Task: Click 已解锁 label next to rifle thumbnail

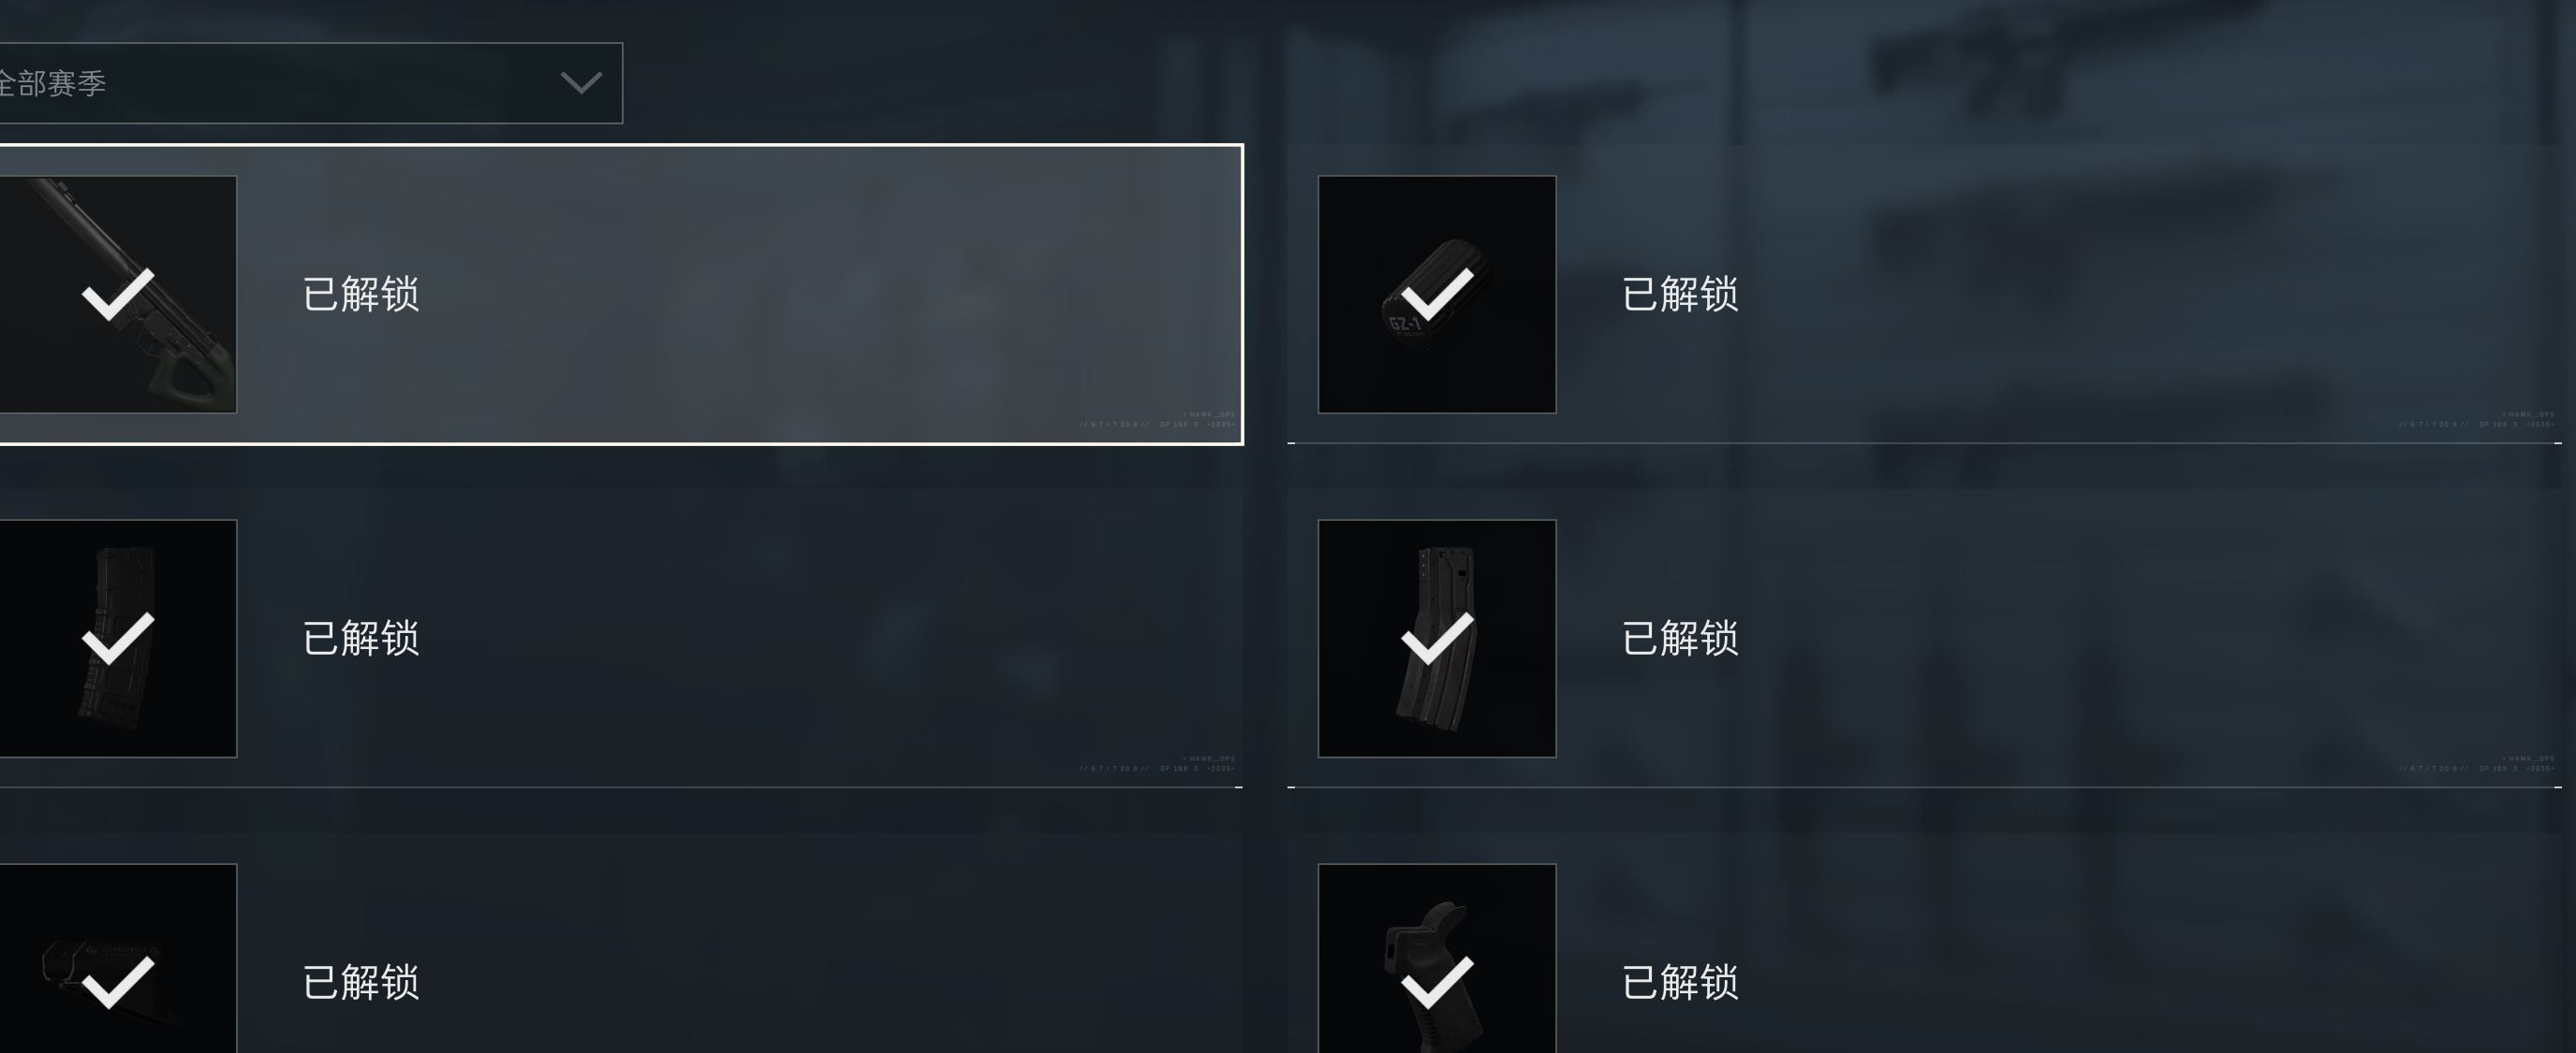Action: coord(361,295)
